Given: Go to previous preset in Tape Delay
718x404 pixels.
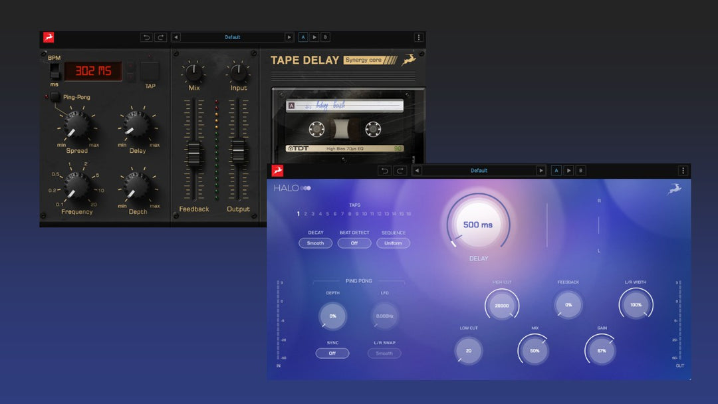Looking at the screenshot, I should coord(176,37).
